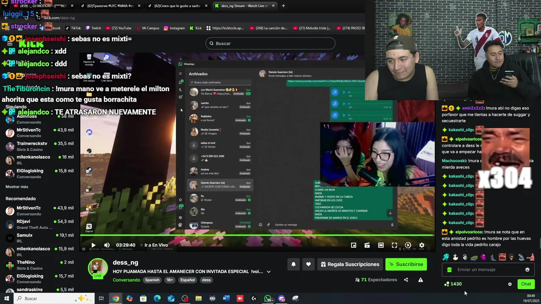Open Windows Start menu
The image size is (541, 304).
tap(6, 299)
